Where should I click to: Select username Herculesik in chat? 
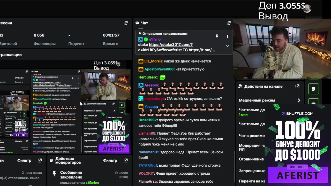(148, 77)
